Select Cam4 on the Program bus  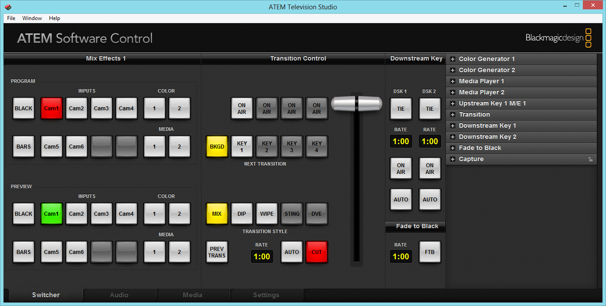click(x=126, y=108)
